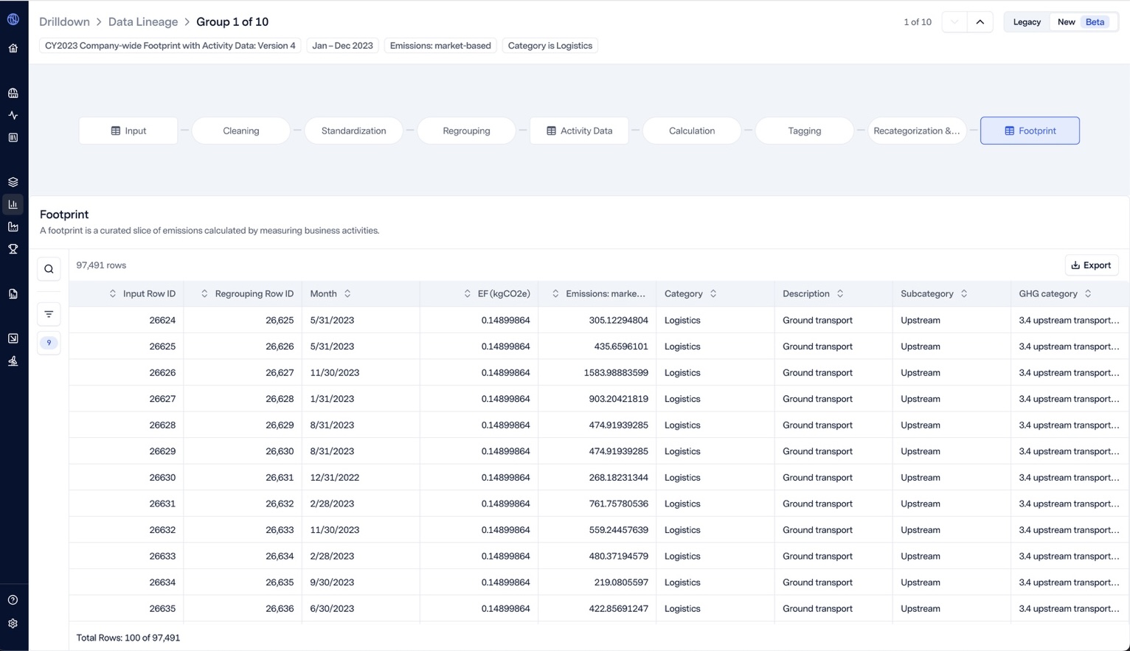
Task: Open the area chart icon in sidebar
Action: point(13,227)
